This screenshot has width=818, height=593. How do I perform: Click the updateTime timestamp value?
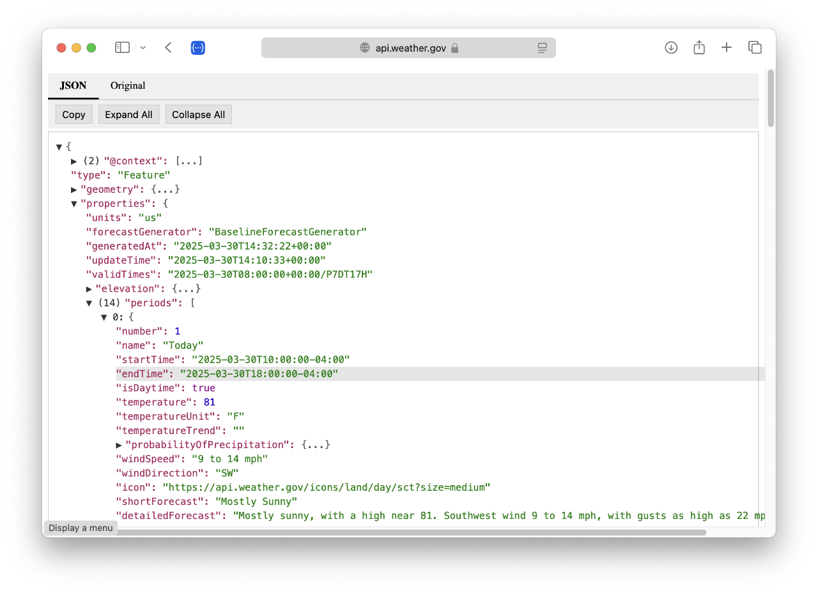click(247, 260)
